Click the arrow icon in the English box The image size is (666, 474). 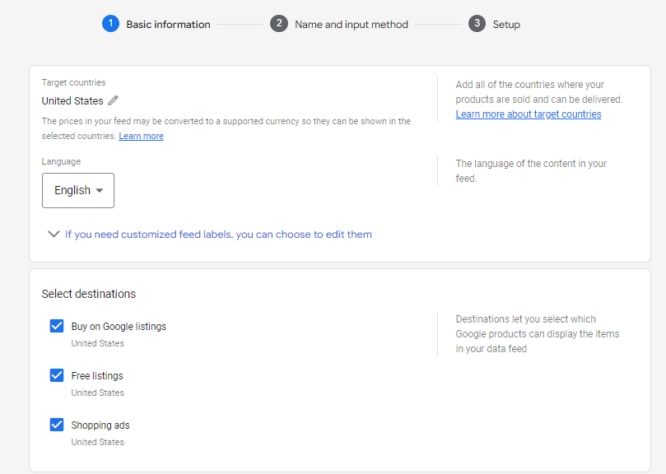click(100, 191)
